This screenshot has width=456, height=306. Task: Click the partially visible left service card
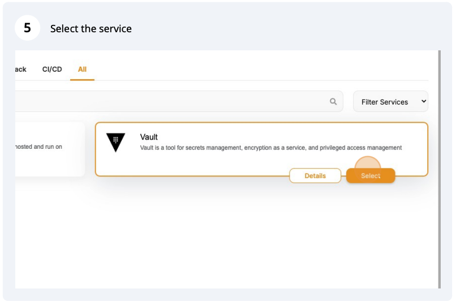[50, 161]
